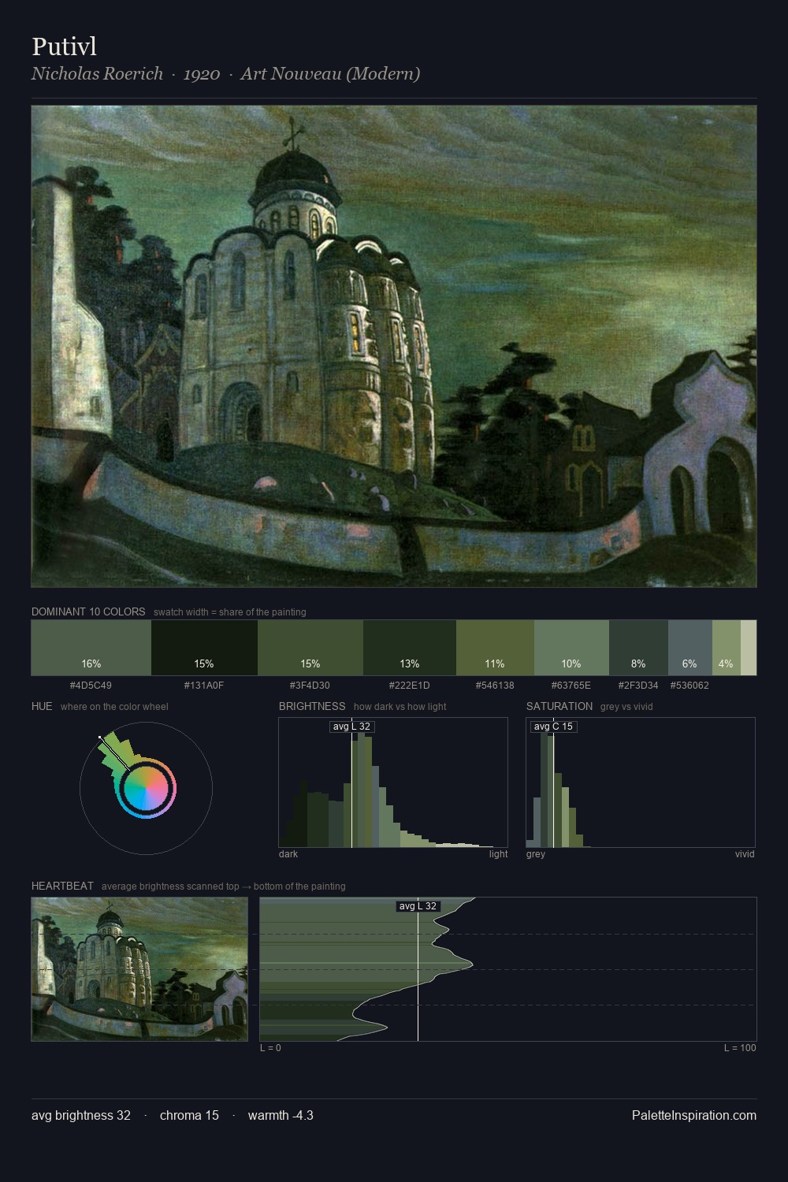Click the palest swatch at palette end
The image size is (788, 1182).
pos(749,648)
